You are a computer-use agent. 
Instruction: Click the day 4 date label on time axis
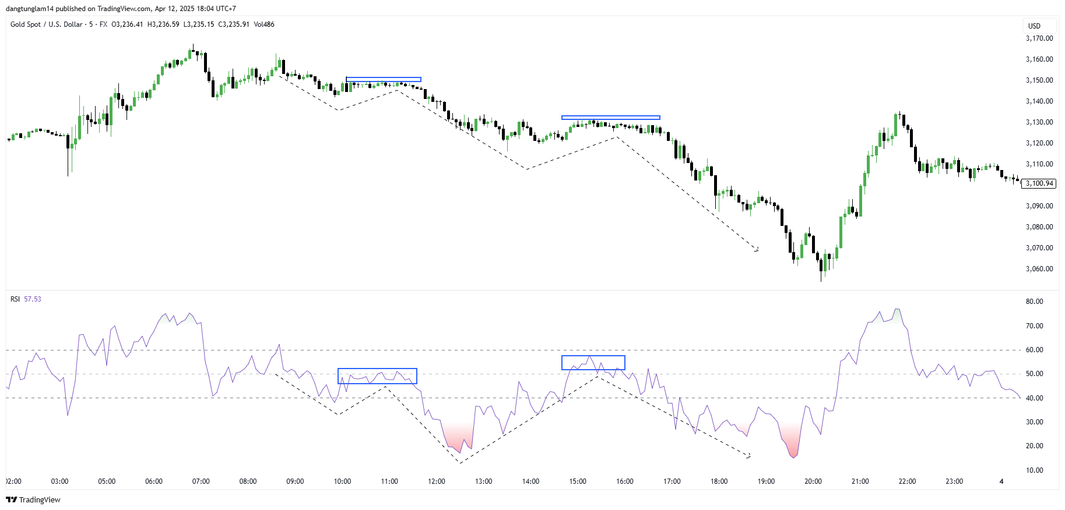[x=1001, y=481]
